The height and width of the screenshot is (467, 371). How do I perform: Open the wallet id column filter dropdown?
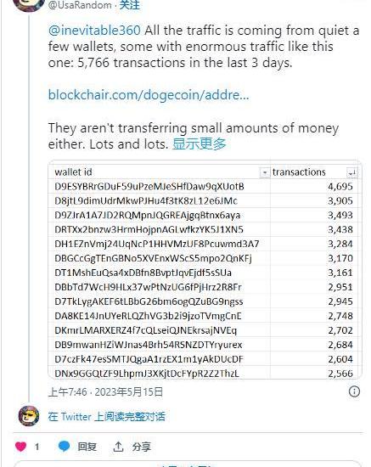[x=264, y=172]
